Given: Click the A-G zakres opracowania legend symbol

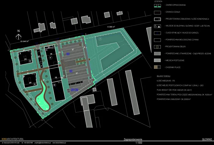Looking at the screenshot, I should point(158,5).
